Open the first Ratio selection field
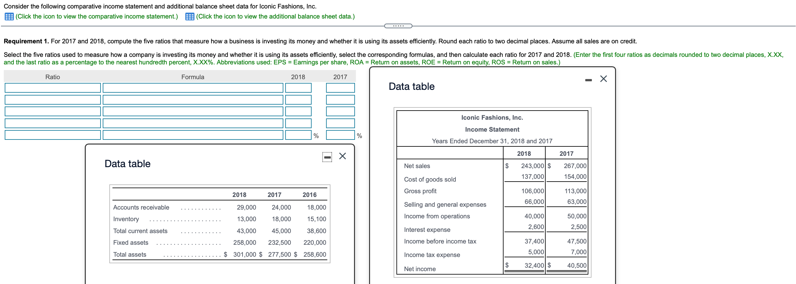796x284 pixels. [x=52, y=88]
